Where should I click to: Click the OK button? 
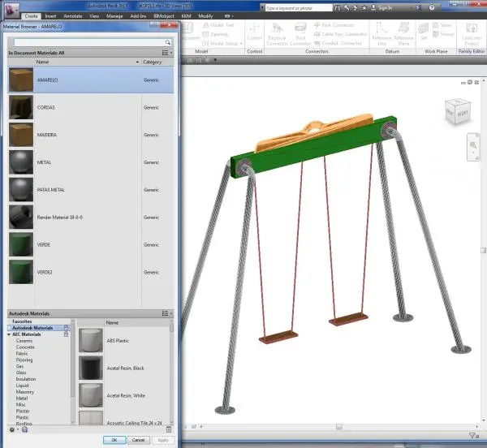114,440
